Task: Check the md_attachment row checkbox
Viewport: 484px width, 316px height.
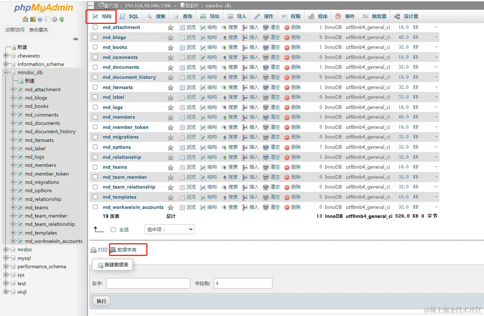Action: 95,27
